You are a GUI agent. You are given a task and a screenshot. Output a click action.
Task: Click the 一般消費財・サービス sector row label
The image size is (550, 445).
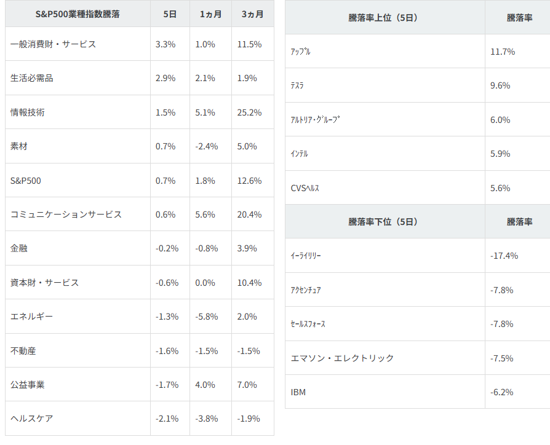pos(54,44)
